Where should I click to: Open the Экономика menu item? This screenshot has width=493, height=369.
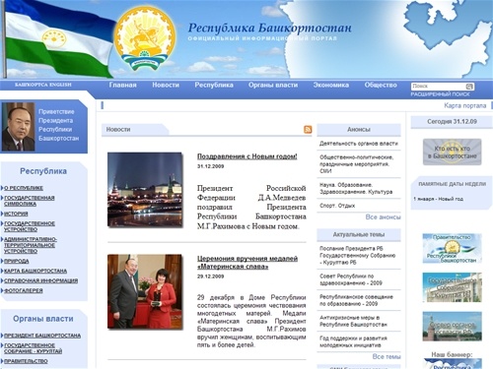(331, 85)
